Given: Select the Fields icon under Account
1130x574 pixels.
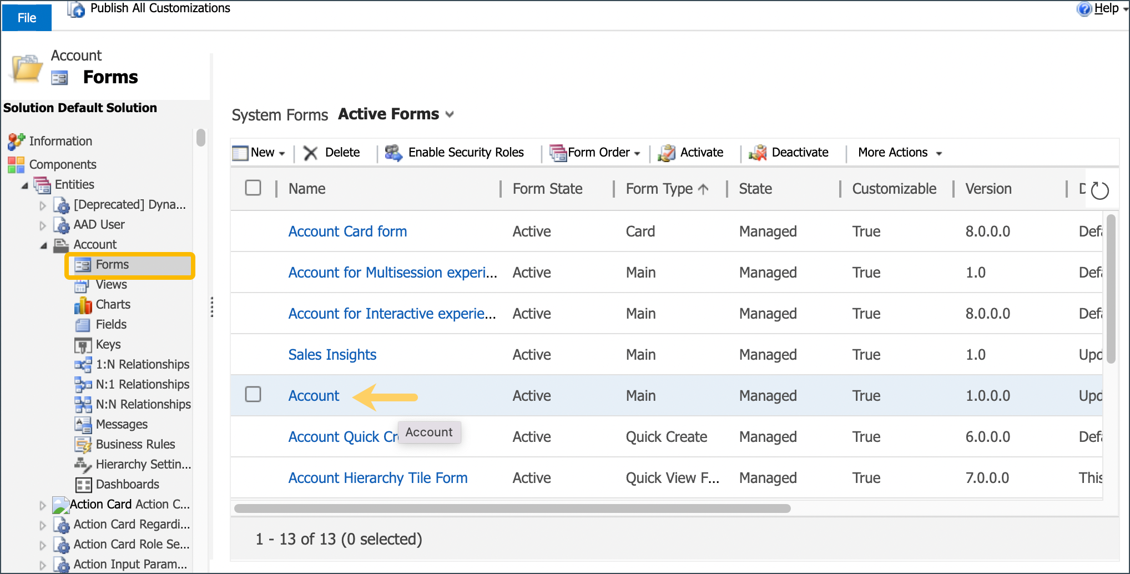Looking at the screenshot, I should point(82,325).
